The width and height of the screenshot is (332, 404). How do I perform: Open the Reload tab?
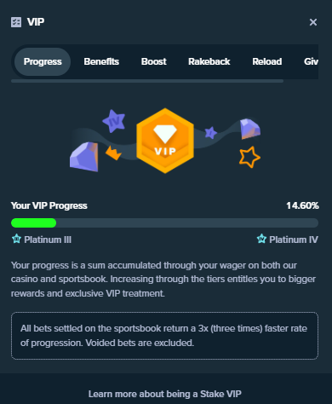[267, 61]
